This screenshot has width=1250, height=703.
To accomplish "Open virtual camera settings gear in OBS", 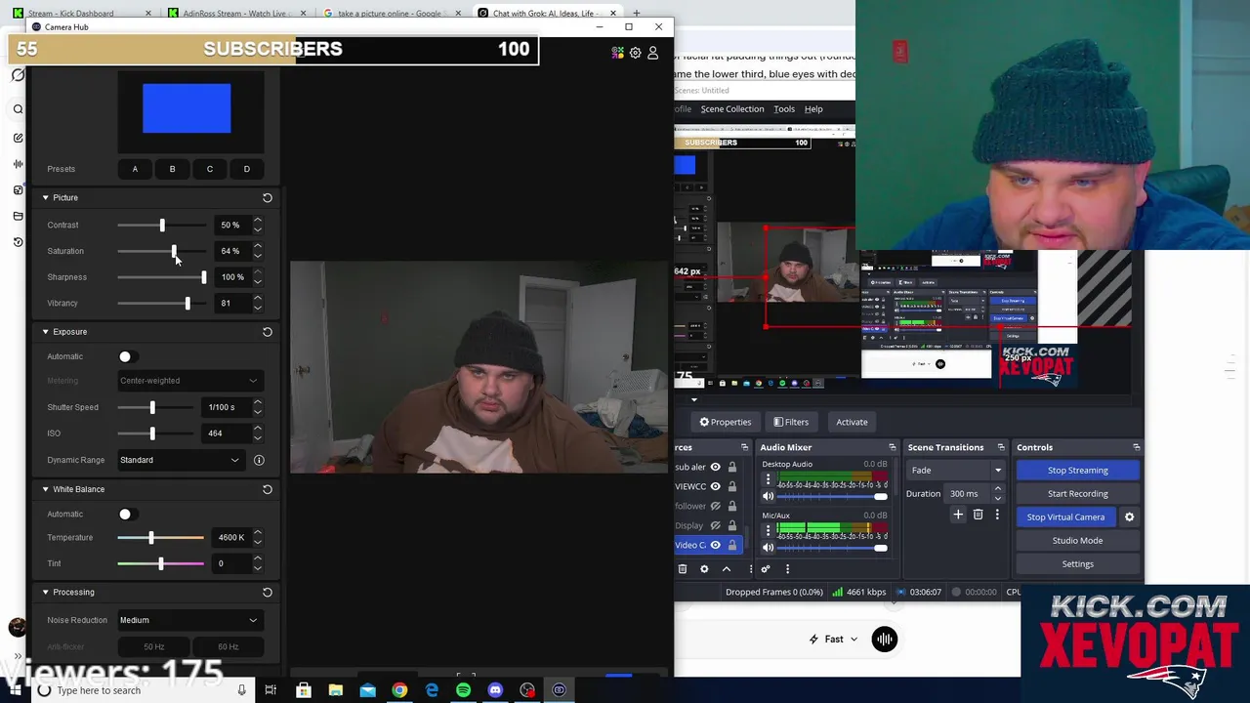I will point(1129,517).
